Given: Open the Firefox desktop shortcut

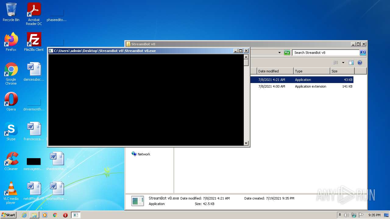Looking at the screenshot, I should [11, 42].
